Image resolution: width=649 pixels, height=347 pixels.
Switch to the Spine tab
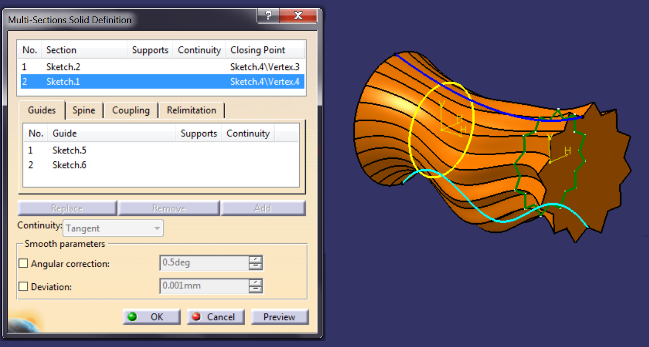click(x=84, y=110)
